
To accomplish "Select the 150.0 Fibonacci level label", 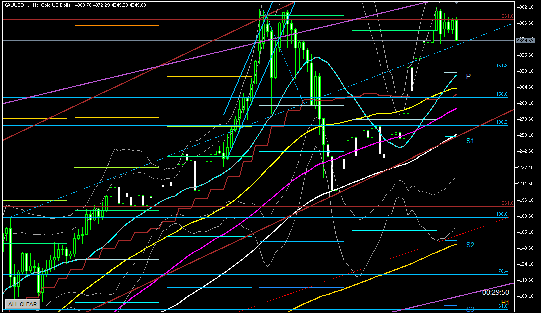I will 502,94.
